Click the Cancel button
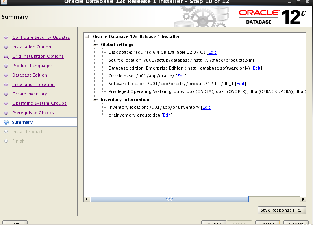The height and width of the screenshot is (225, 313). (296, 223)
